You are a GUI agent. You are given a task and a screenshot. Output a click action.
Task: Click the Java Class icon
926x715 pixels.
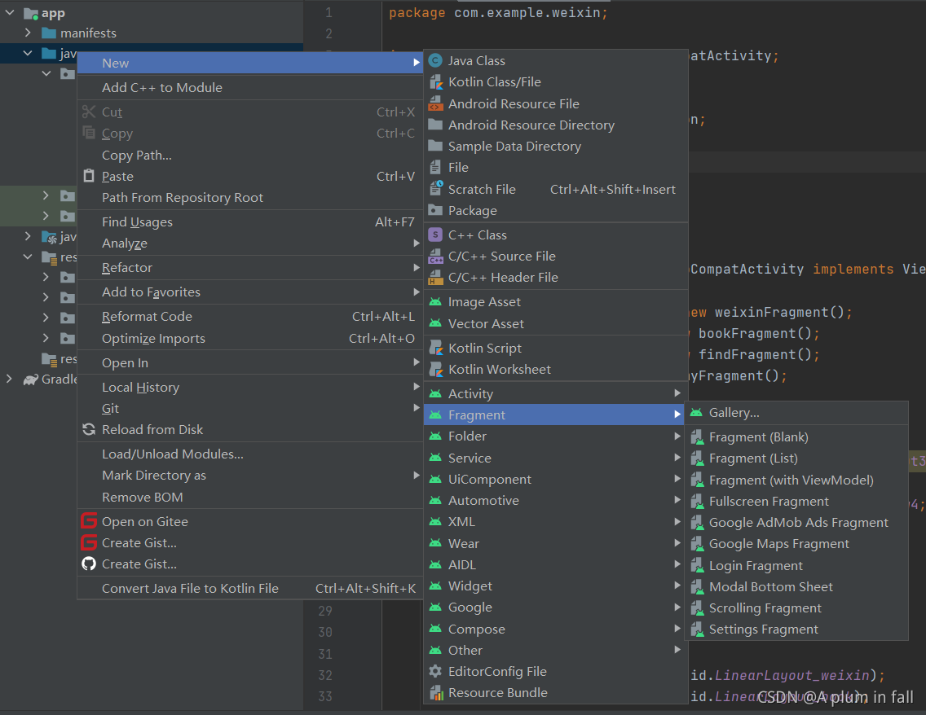[x=435, y=61]
